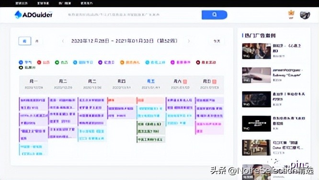319x180 pixels.
Task: Open the Coke ad case thumbnail
Action: coord(256,147)
